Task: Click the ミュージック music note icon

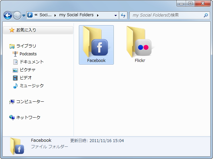Action: [x=15, y=86]
